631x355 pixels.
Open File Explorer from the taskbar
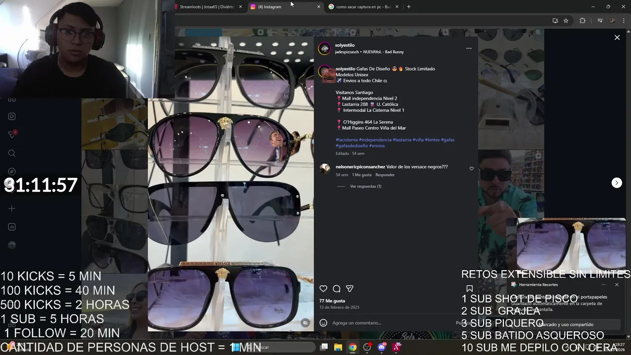tap(338, 347)
